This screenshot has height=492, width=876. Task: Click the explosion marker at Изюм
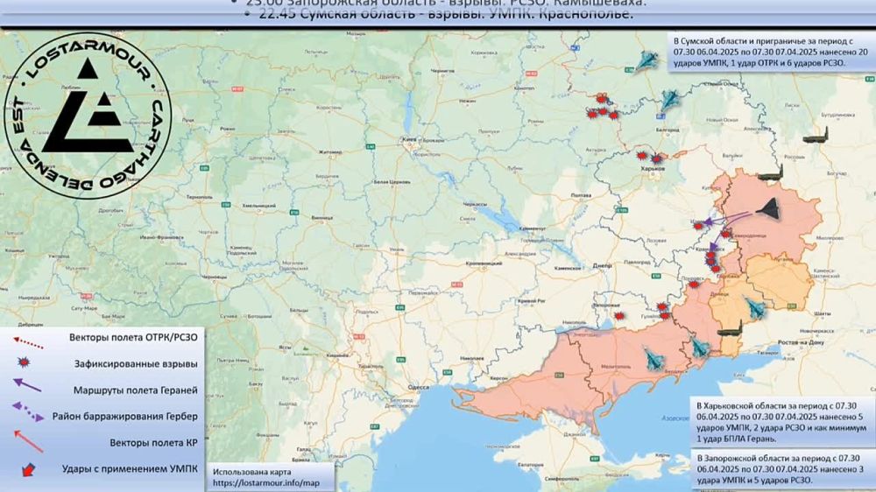click(x=697, y=226)
